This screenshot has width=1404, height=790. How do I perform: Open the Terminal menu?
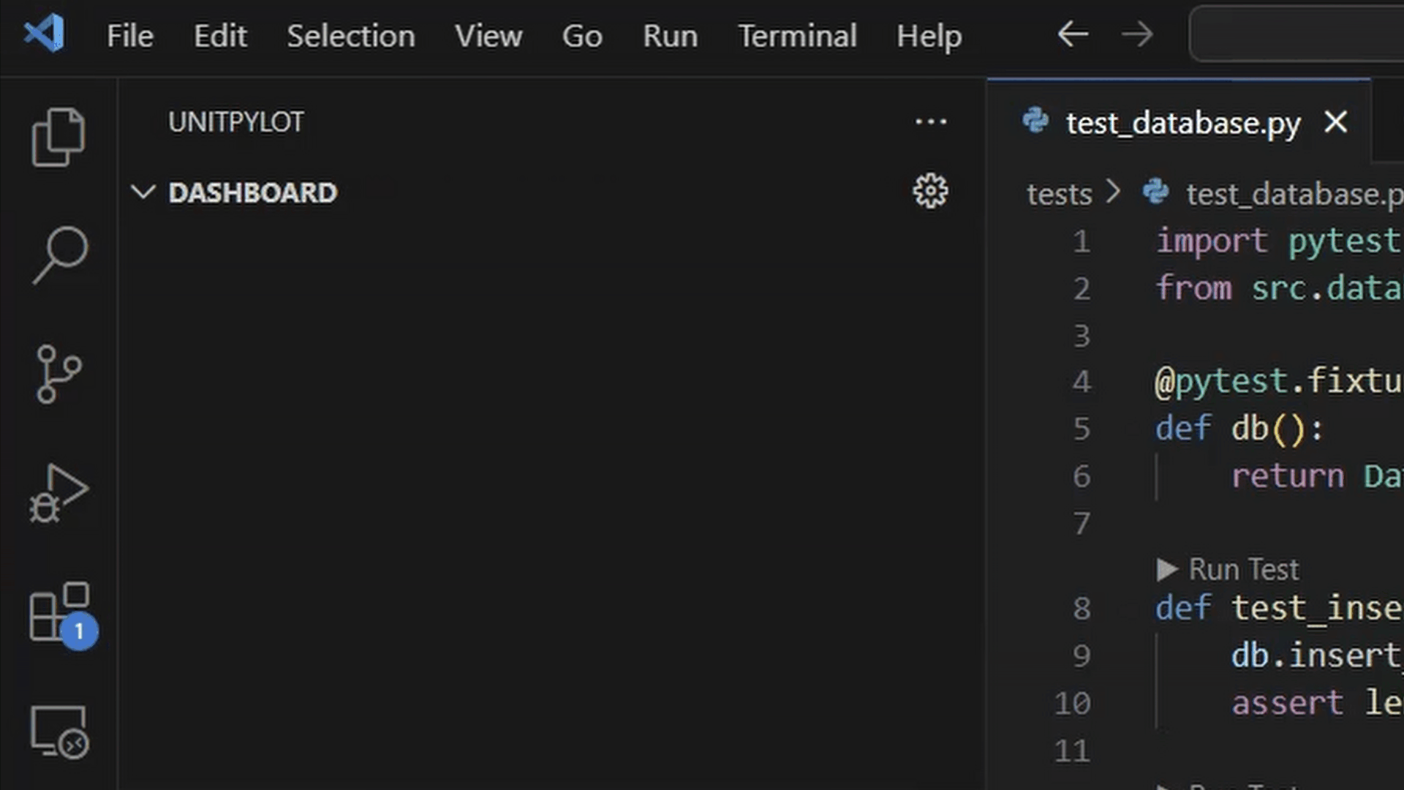coord(797,36)
